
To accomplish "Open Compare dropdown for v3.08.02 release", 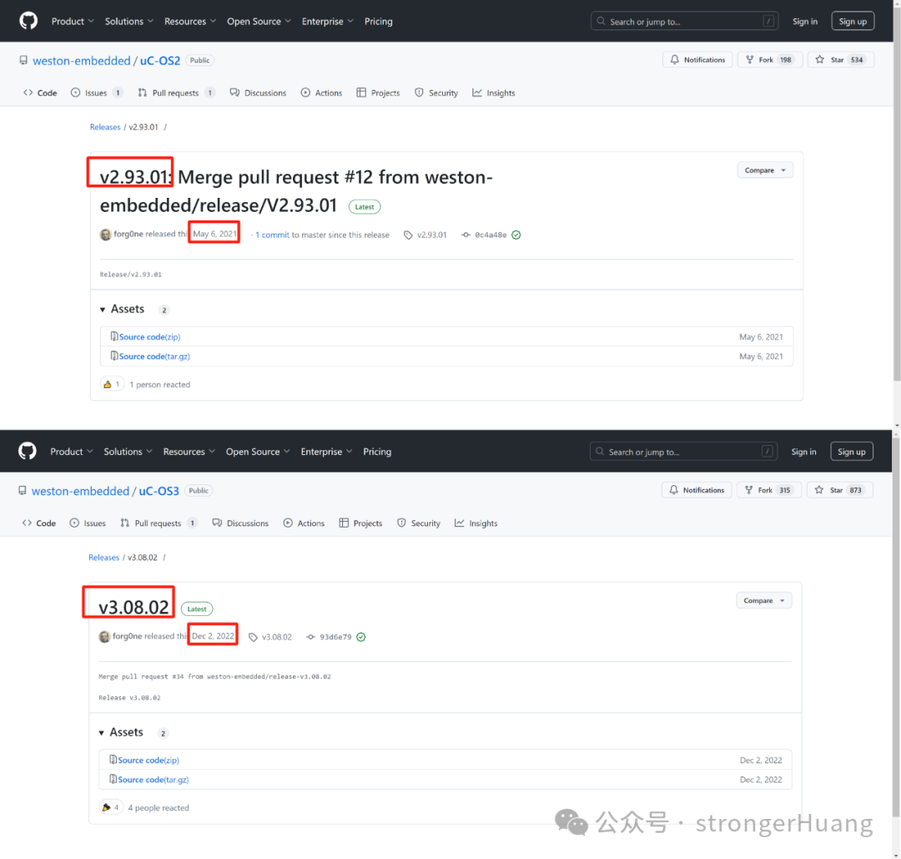I will point(763,600).
